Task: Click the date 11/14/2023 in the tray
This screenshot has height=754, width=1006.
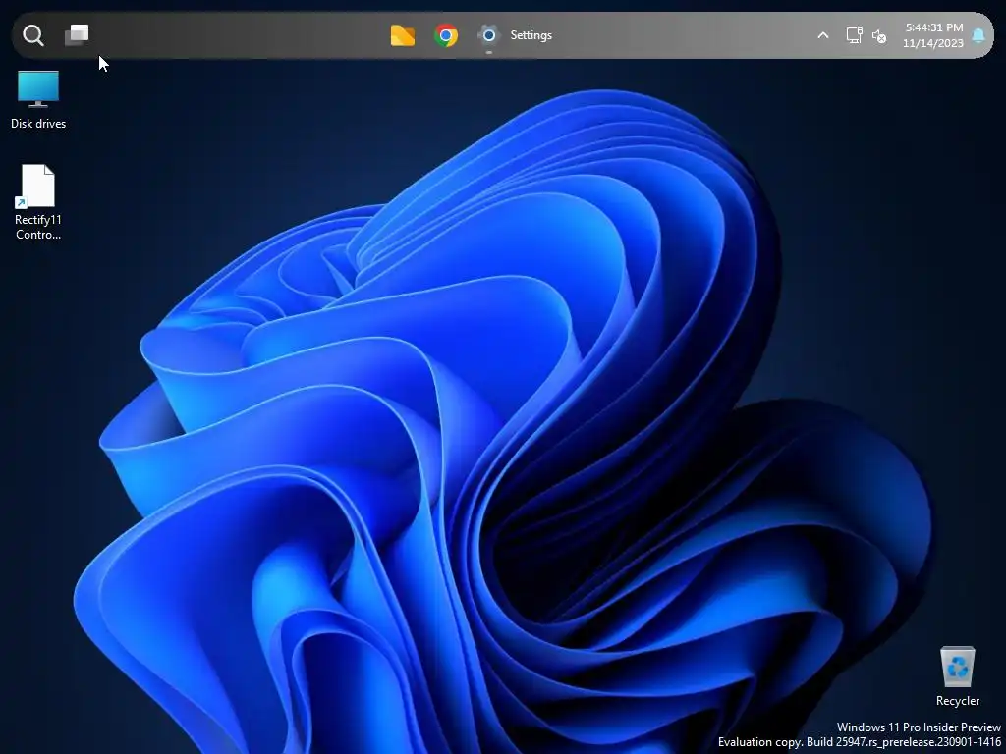Action: (x=933, y=43)
